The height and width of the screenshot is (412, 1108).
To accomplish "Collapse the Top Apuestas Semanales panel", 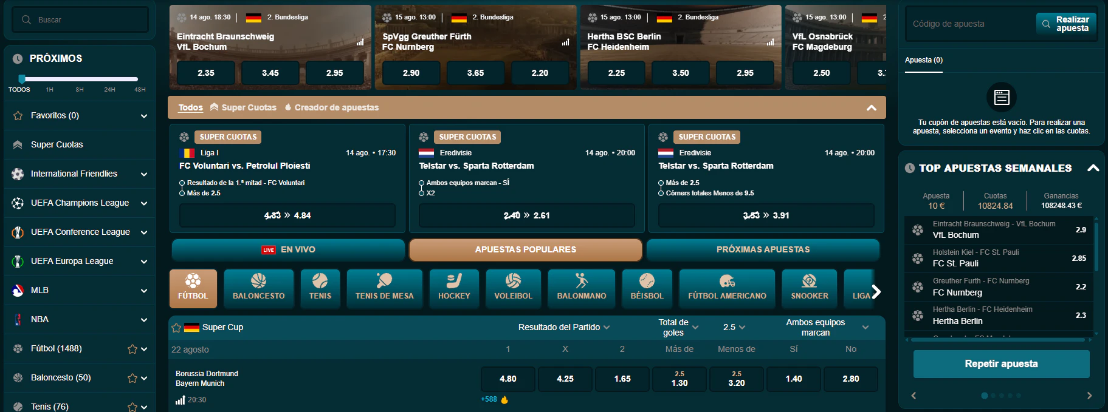I will (1093, 168).
